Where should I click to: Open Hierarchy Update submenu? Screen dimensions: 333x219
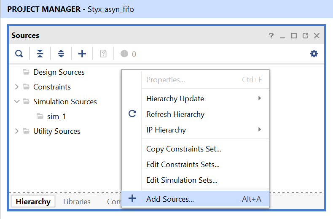point(175,99)
